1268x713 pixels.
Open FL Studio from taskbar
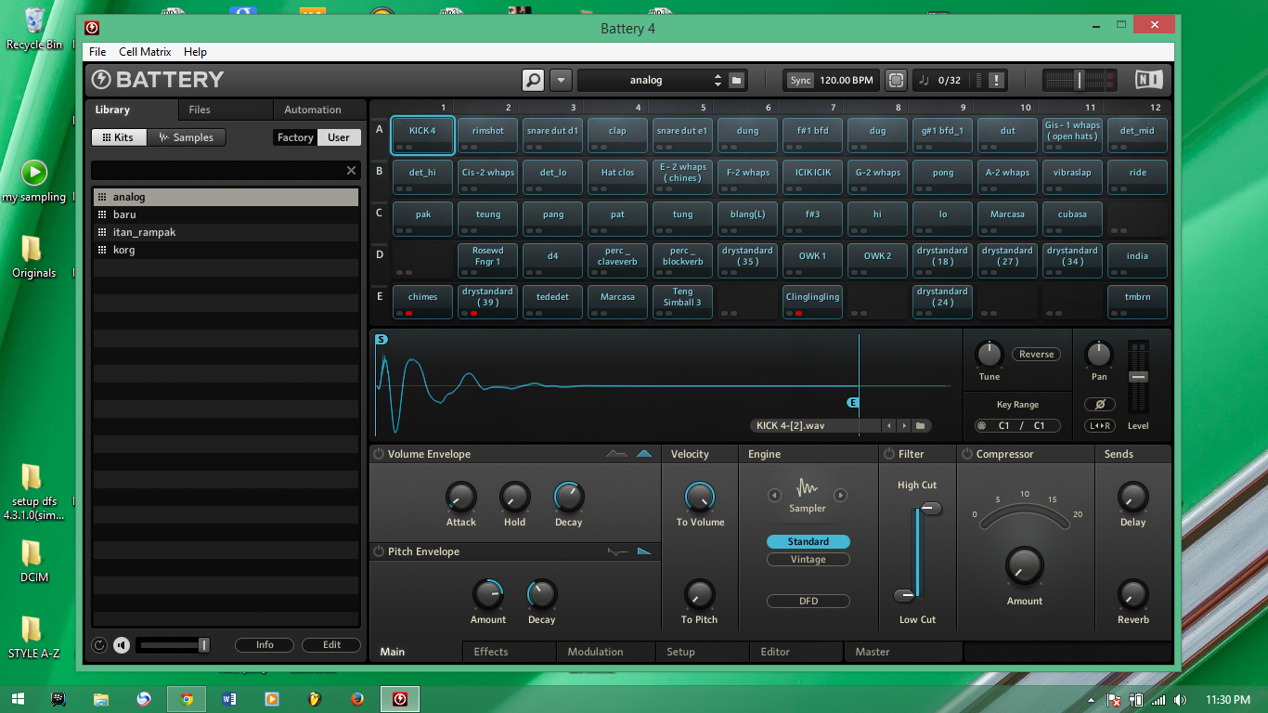315,699
